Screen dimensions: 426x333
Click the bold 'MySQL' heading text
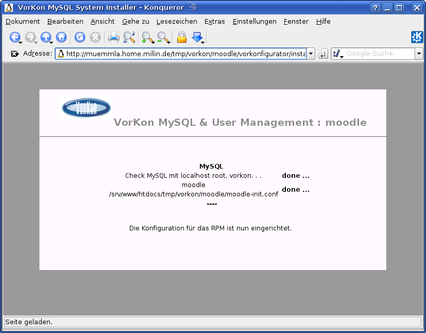tap(211, 166)
